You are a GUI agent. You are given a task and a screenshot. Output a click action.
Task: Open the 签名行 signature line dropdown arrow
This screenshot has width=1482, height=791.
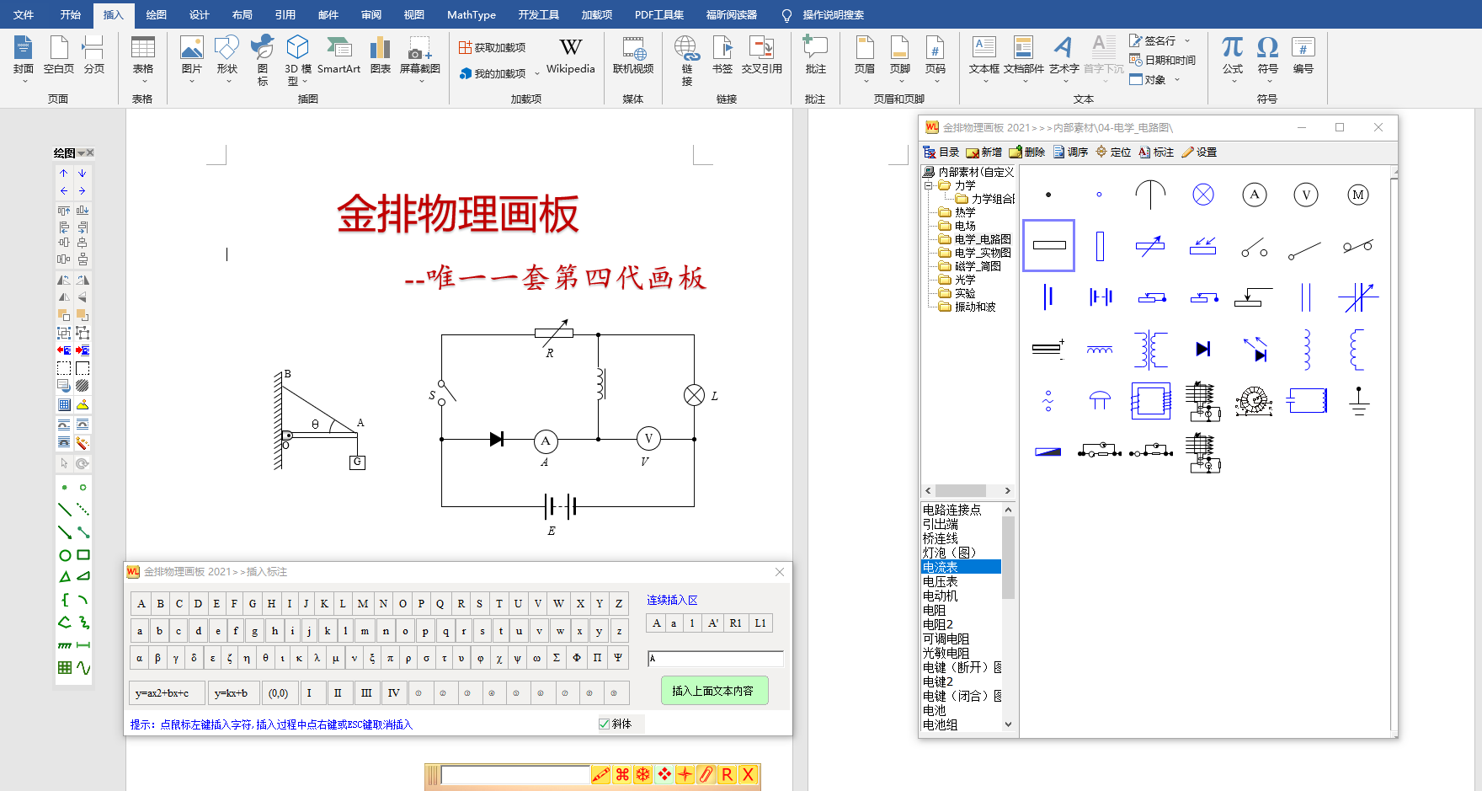pyautogui.click(x=1187, y=40)
